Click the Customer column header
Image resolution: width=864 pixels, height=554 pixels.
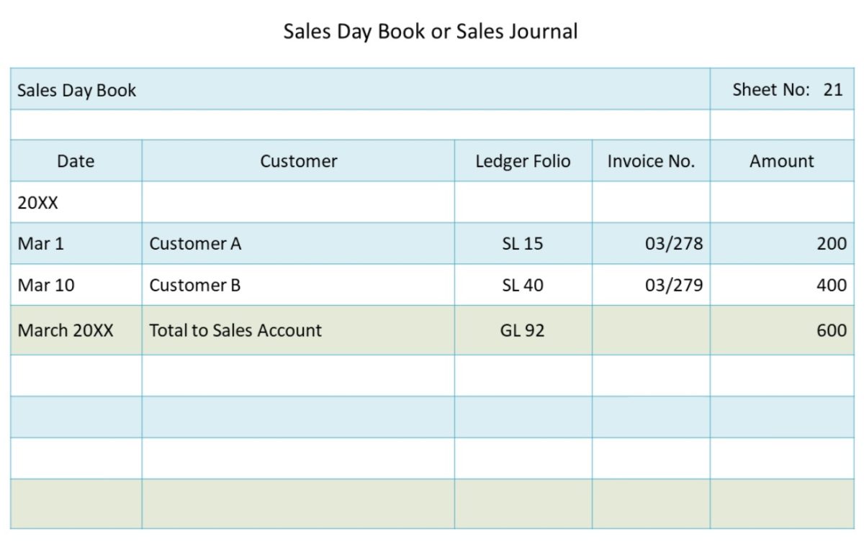coord(298,160)
